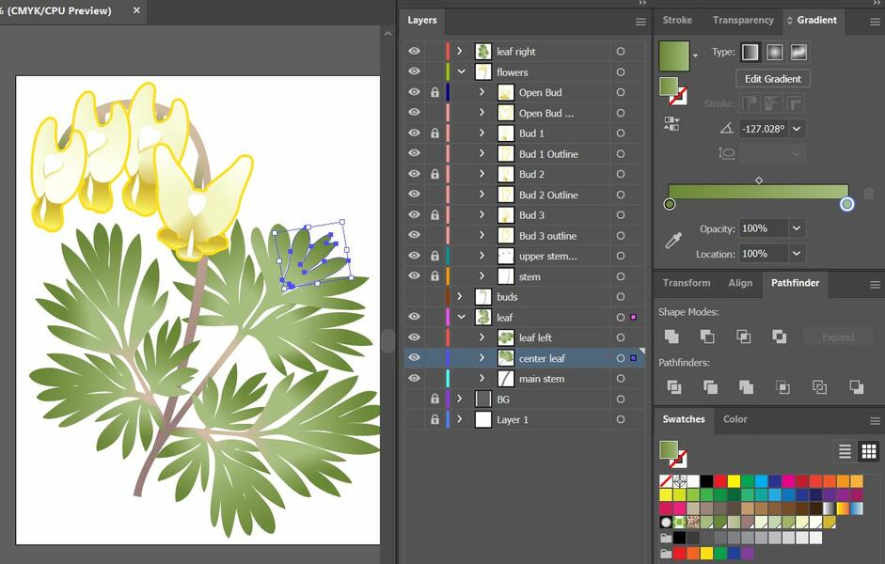Click the Unite shape mode in Pathfinder
Screen dimensions: 885x564
coord(673,336)
